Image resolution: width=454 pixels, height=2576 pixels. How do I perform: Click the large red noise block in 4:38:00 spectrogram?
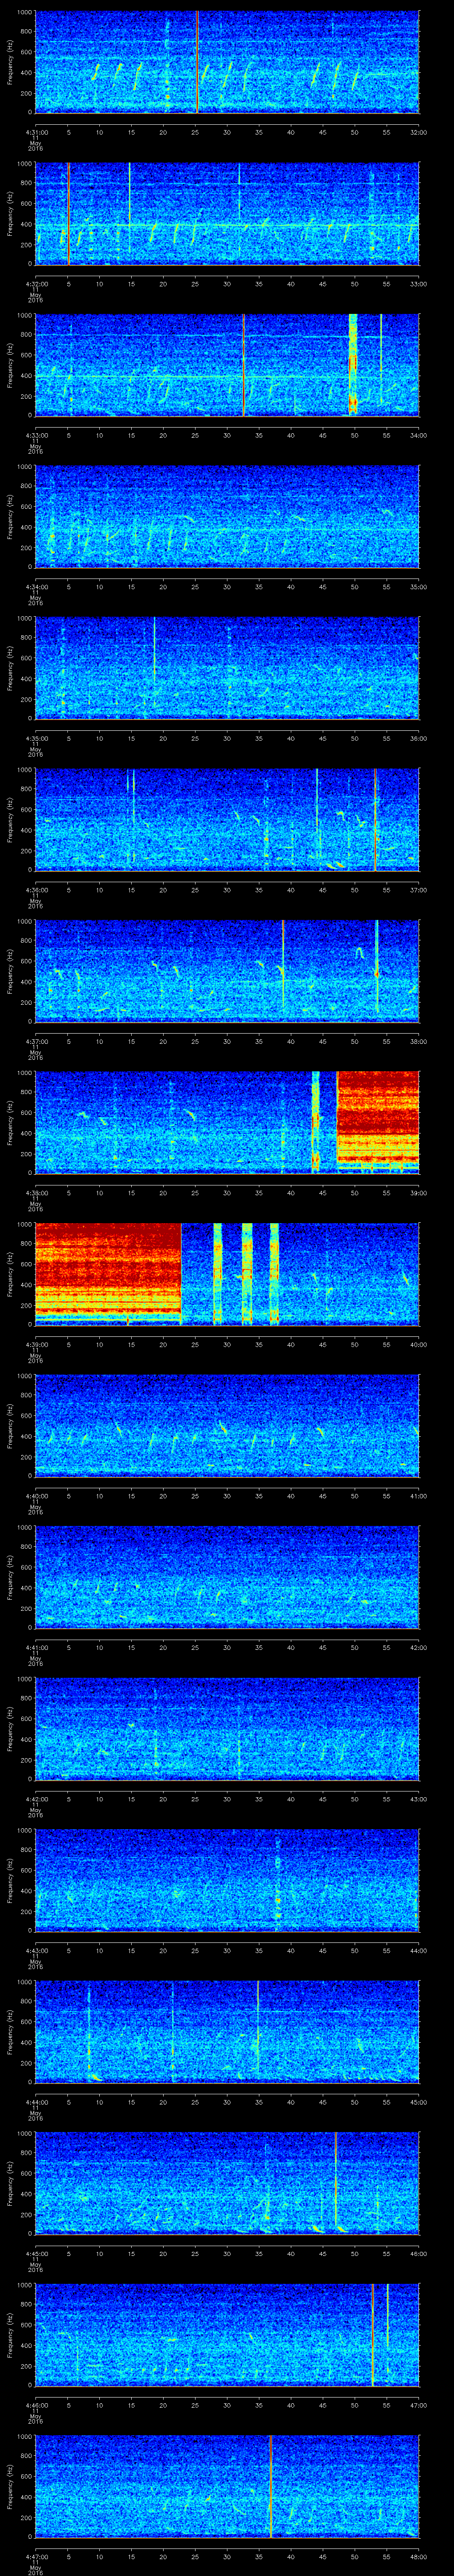377,1120
